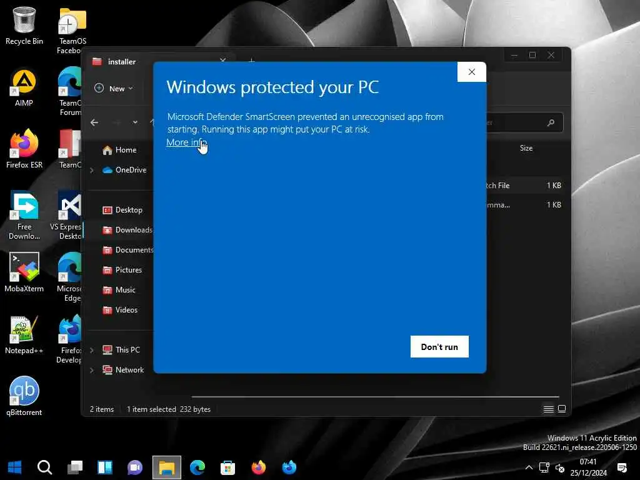Open the clock and date display
This screenshot has width=640, height=480.
point(588,467)
